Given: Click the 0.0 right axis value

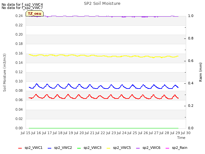Looking at the screenshot, I should (191, 128).
